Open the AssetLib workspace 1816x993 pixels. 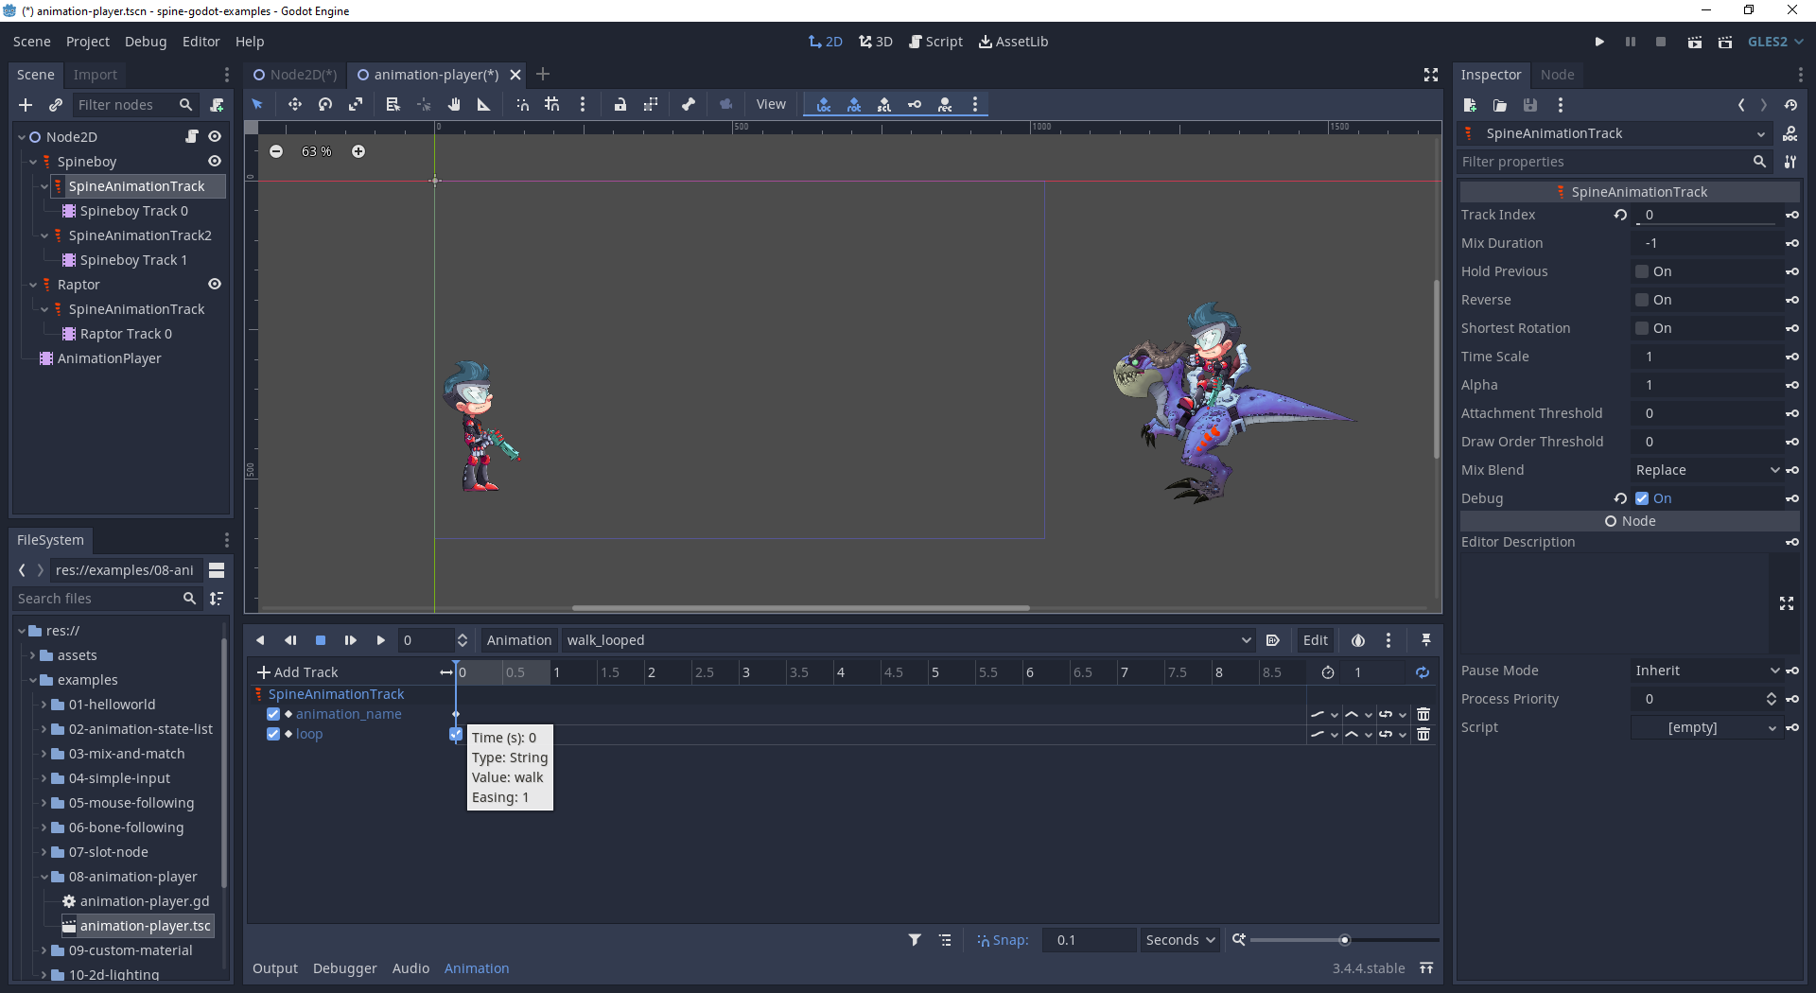[x=1013, y=42]
